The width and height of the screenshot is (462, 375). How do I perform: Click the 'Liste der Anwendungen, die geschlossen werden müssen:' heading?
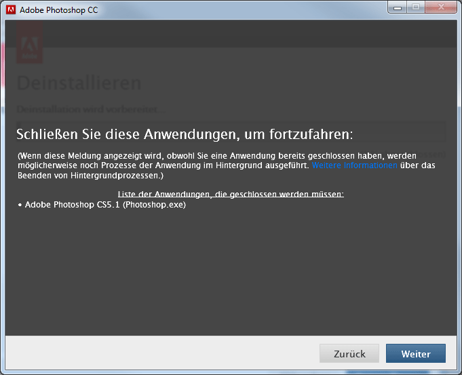pyautogui.click(x=231, y=194)
